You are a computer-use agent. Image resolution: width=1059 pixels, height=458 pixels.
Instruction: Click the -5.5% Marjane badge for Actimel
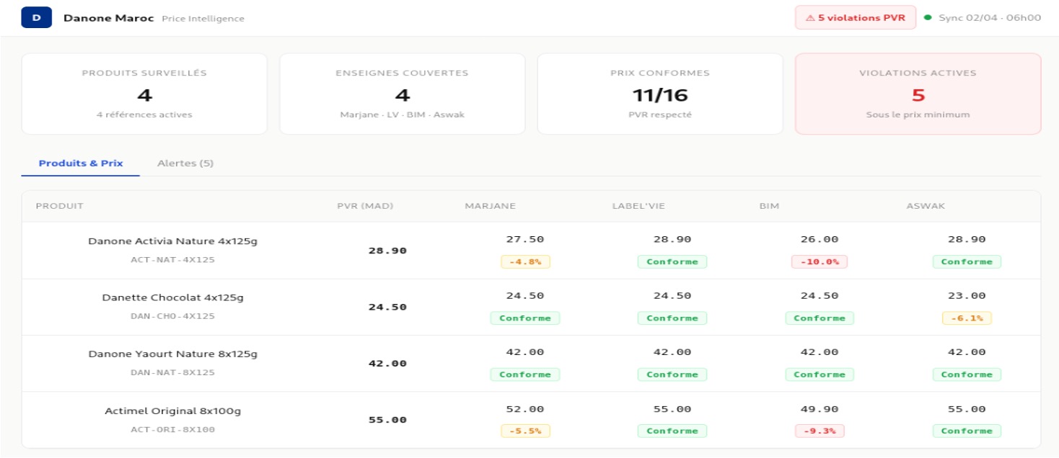coord(525,431)
